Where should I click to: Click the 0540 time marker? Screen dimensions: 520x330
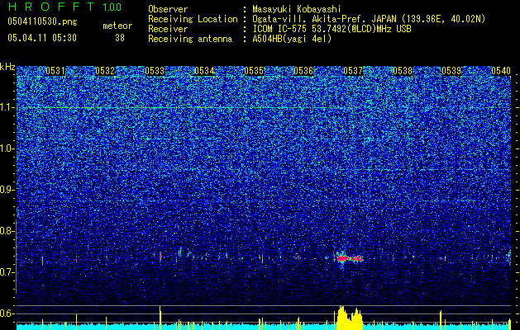[x=501, y=71]
